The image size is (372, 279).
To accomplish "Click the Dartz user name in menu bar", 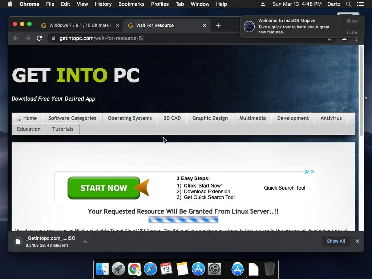I will coord(333,4).
